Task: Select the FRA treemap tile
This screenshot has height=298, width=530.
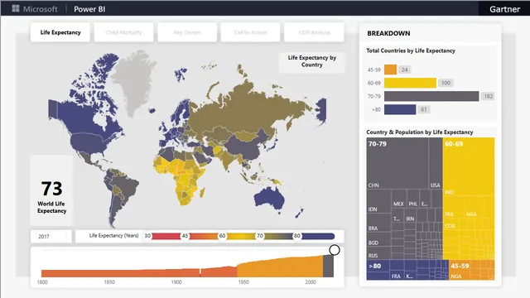Action: point(397,275)
